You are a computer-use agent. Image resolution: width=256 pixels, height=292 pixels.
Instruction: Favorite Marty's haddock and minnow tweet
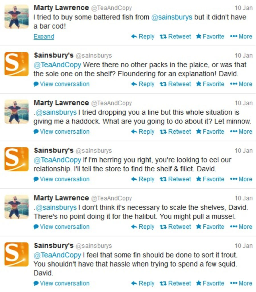tap(210, 132)
